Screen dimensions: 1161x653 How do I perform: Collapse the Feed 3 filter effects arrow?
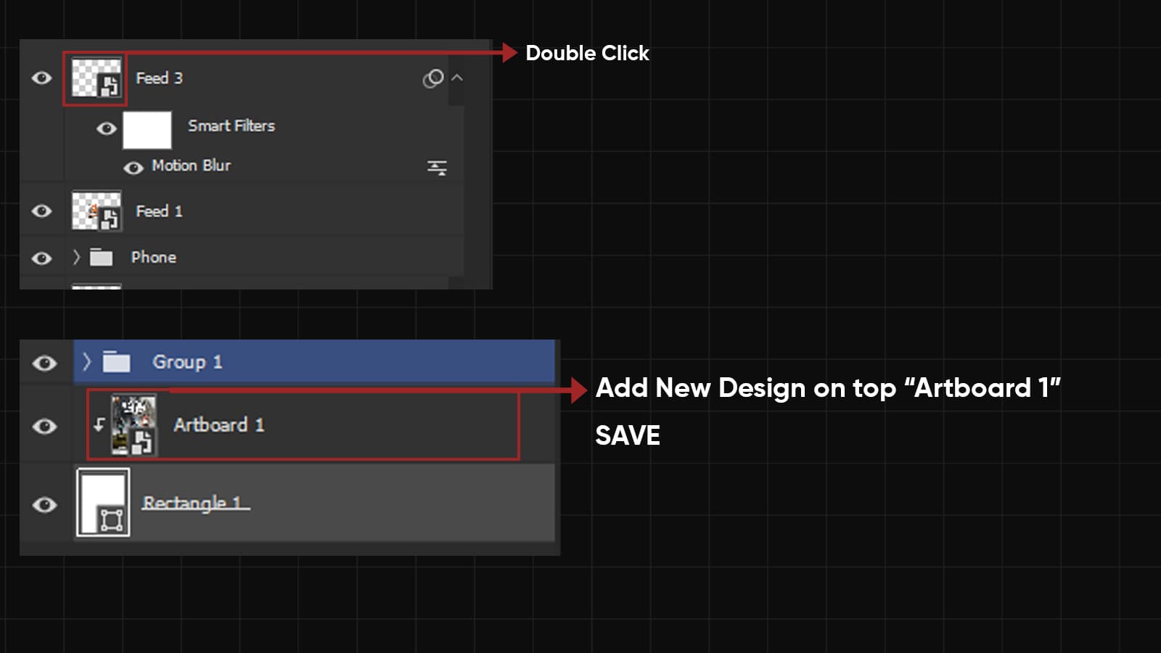457,78
